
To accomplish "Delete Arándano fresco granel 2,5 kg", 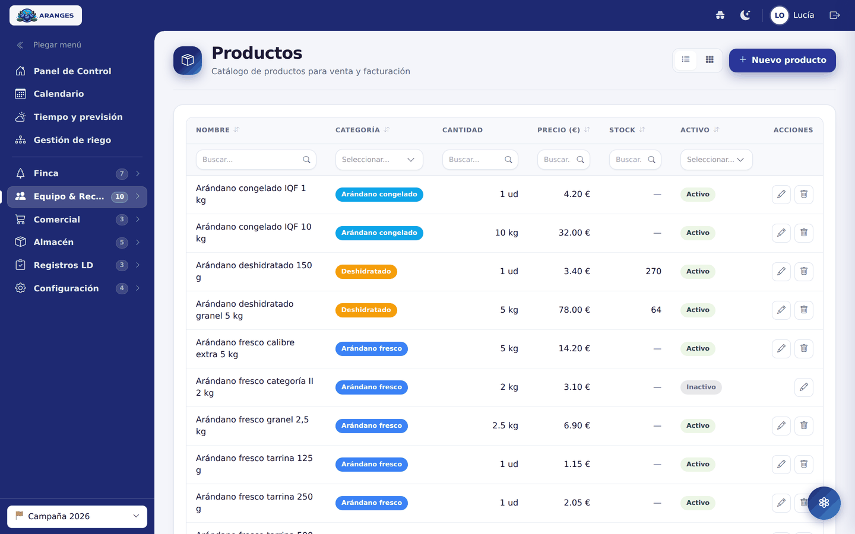I will click(x=804, y=426).
